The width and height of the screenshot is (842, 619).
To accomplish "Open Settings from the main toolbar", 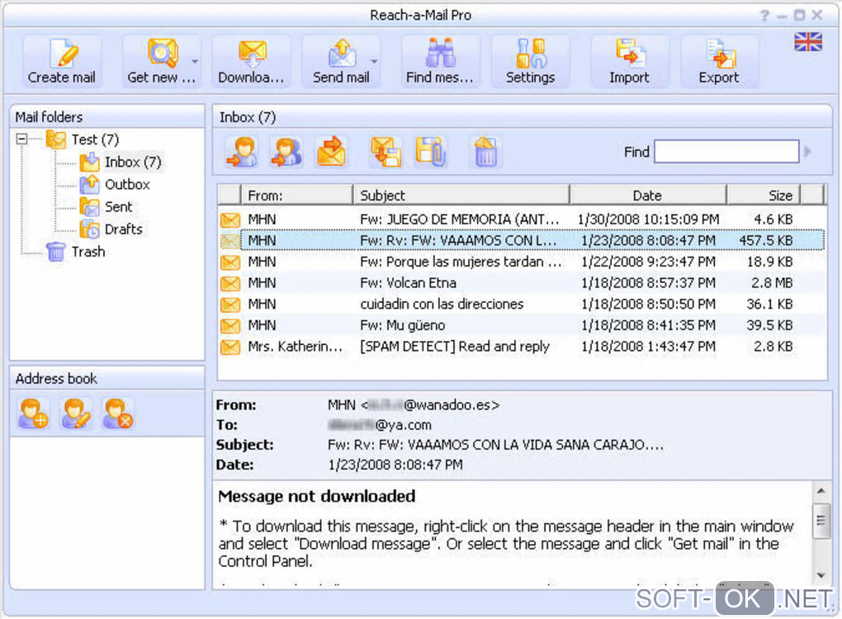I will click(x=530, y=62).
